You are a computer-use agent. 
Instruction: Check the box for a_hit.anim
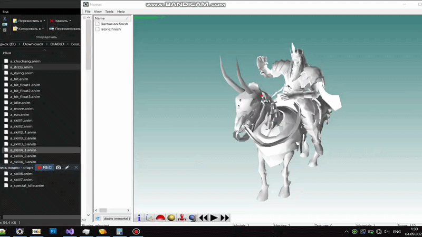[6, 78]
